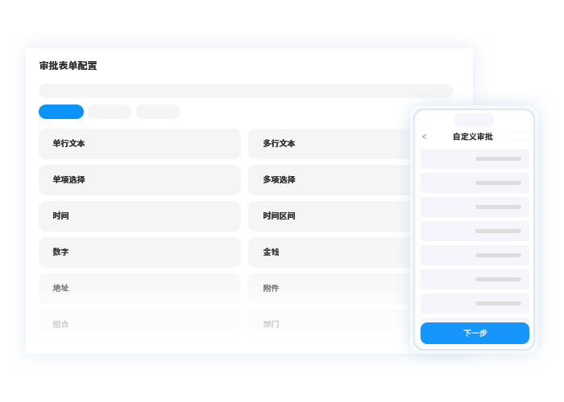Click the long gray bar under 审批表单配置
Screen dimensions: 564x402
[x=246, y=91]
